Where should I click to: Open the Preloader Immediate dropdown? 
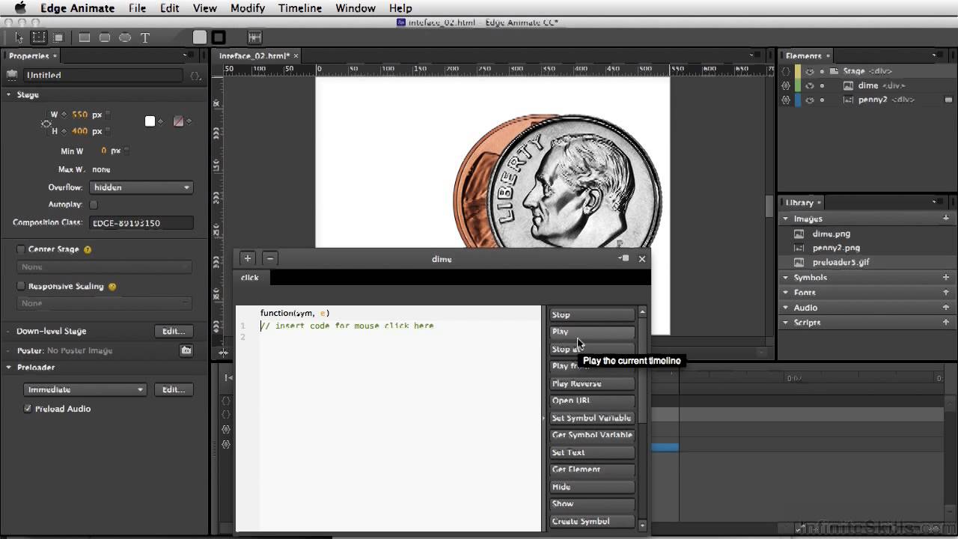(85, 390)
